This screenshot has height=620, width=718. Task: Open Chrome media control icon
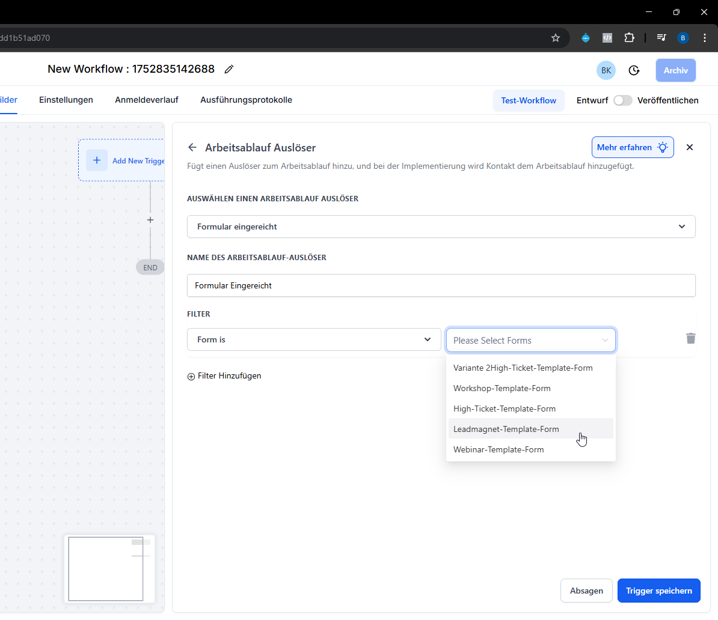pyautogui.click(x=661, y=38)
